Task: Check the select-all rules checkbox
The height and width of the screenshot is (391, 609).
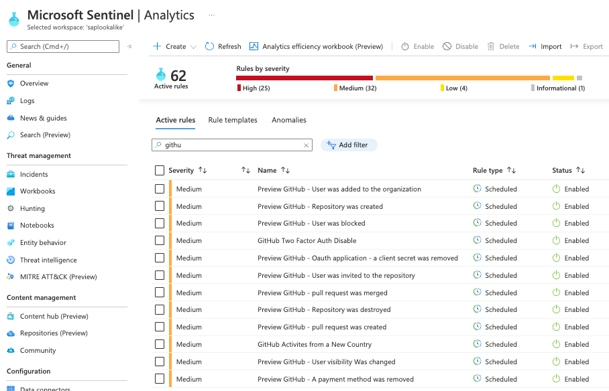Action: coord(160,171)
